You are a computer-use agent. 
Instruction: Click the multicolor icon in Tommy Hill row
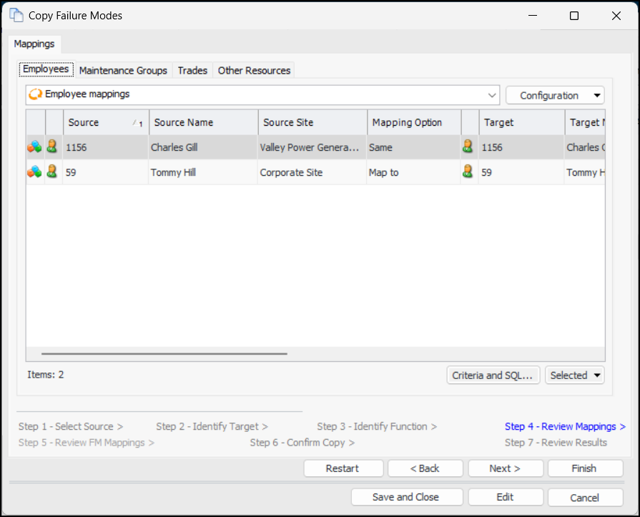pyautogui.click(x=34, y=172)
